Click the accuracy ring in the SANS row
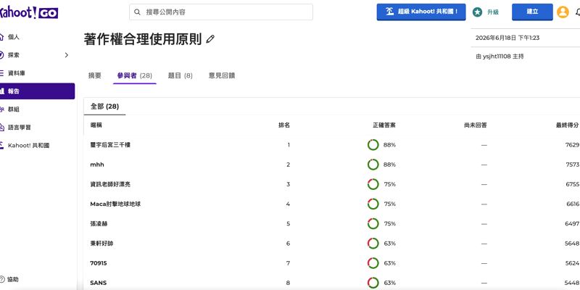This screenshot has width=580, height=290. [373, 283]
